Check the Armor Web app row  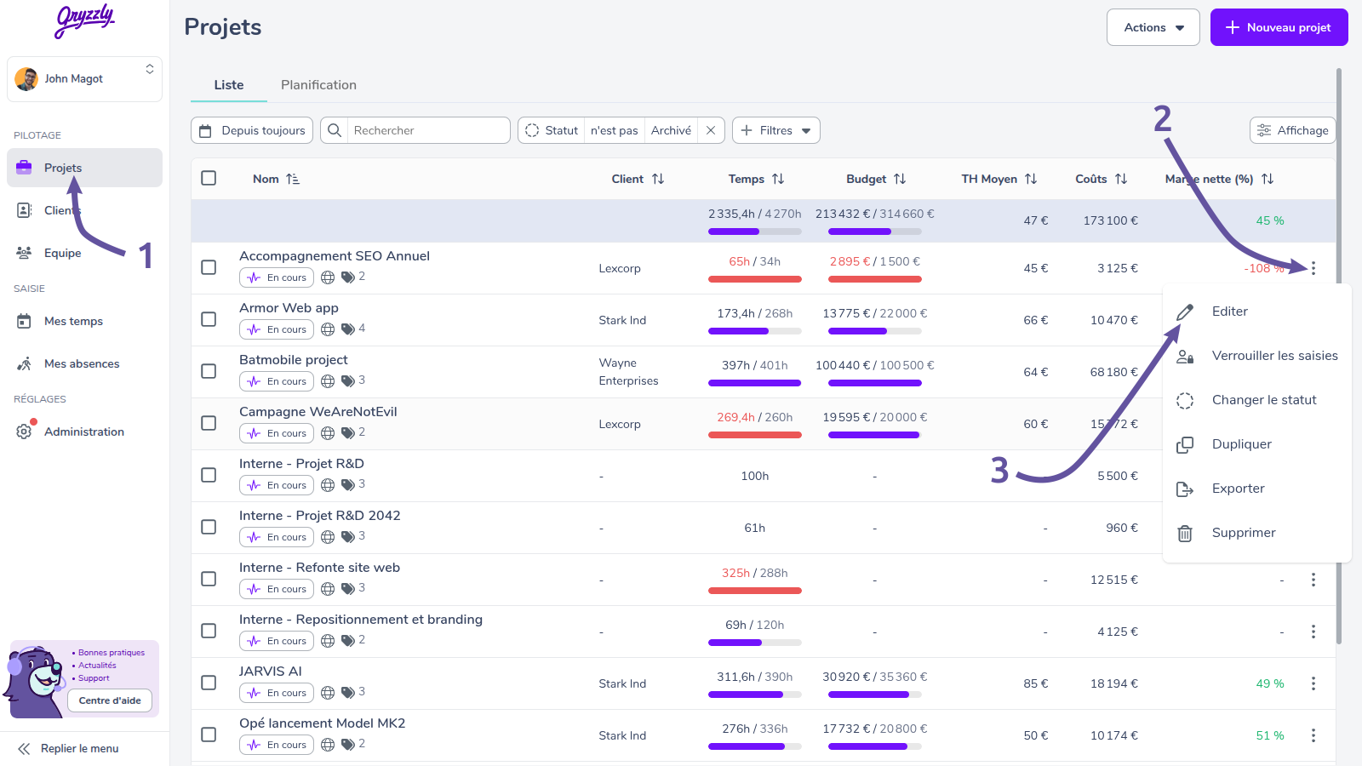[x=209, y=319]
